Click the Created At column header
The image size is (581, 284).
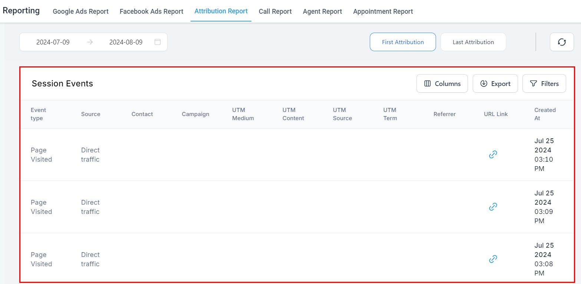click(x=545, y=114)
